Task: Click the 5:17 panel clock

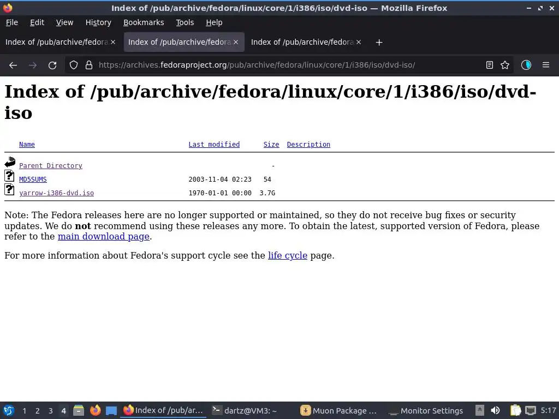Action: (548, 410)
